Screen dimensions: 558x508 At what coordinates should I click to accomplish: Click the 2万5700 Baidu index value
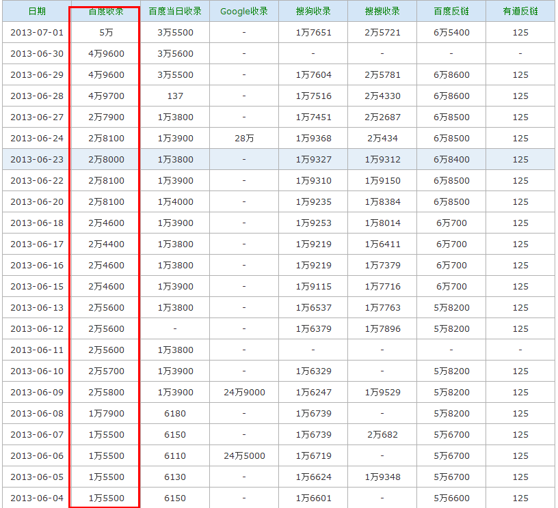click(106, 371)
